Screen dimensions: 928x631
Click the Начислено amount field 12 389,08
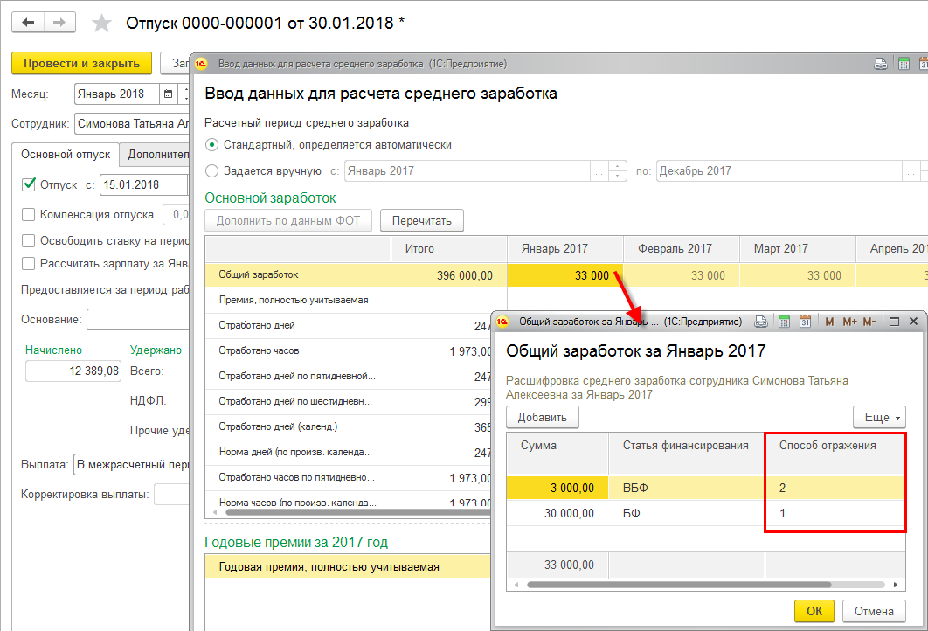point(73,371)
